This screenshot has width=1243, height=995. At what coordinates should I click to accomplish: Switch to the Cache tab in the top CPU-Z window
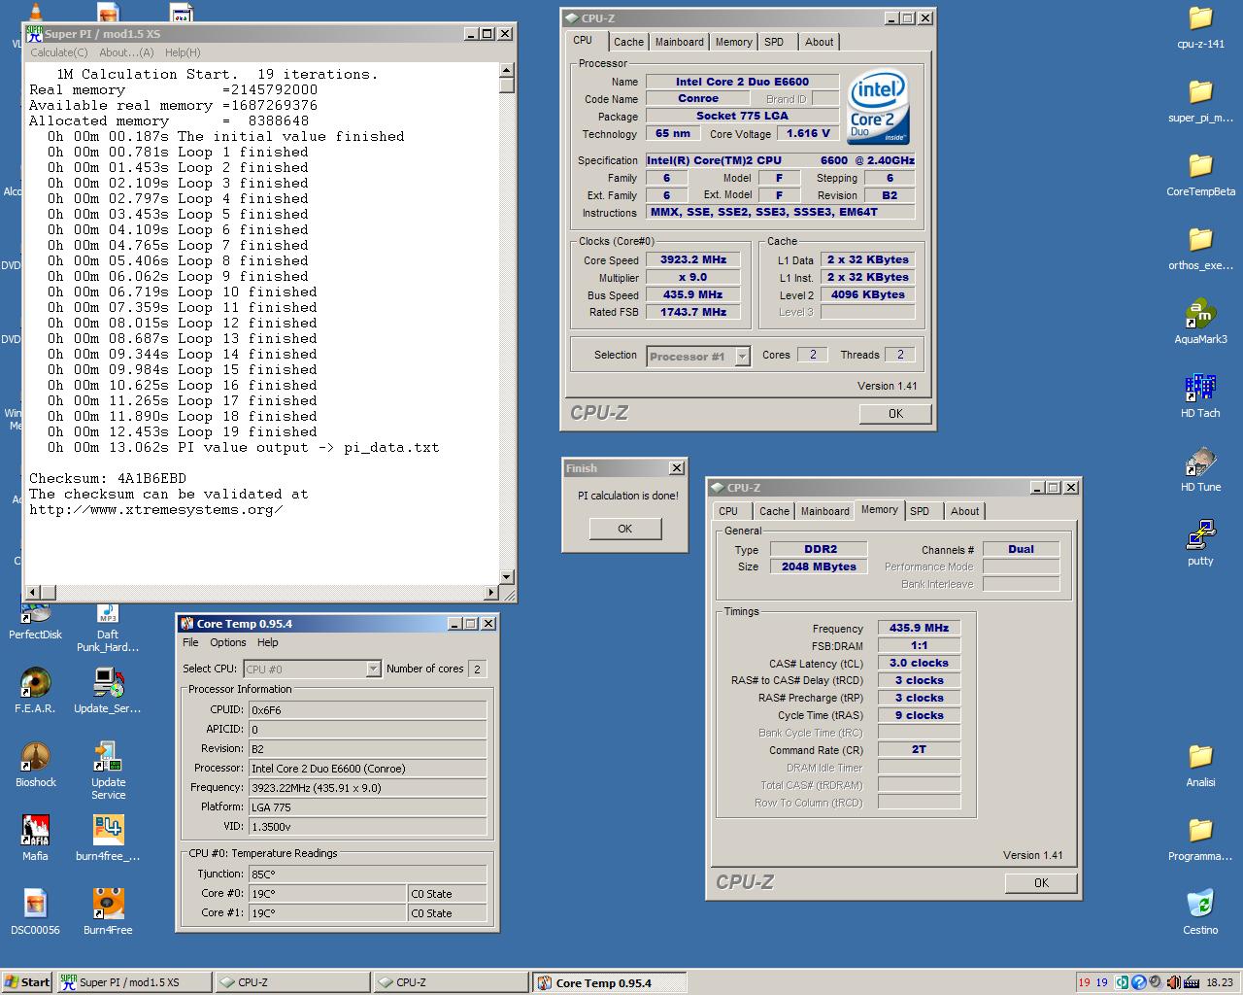[x=628, y=42]
